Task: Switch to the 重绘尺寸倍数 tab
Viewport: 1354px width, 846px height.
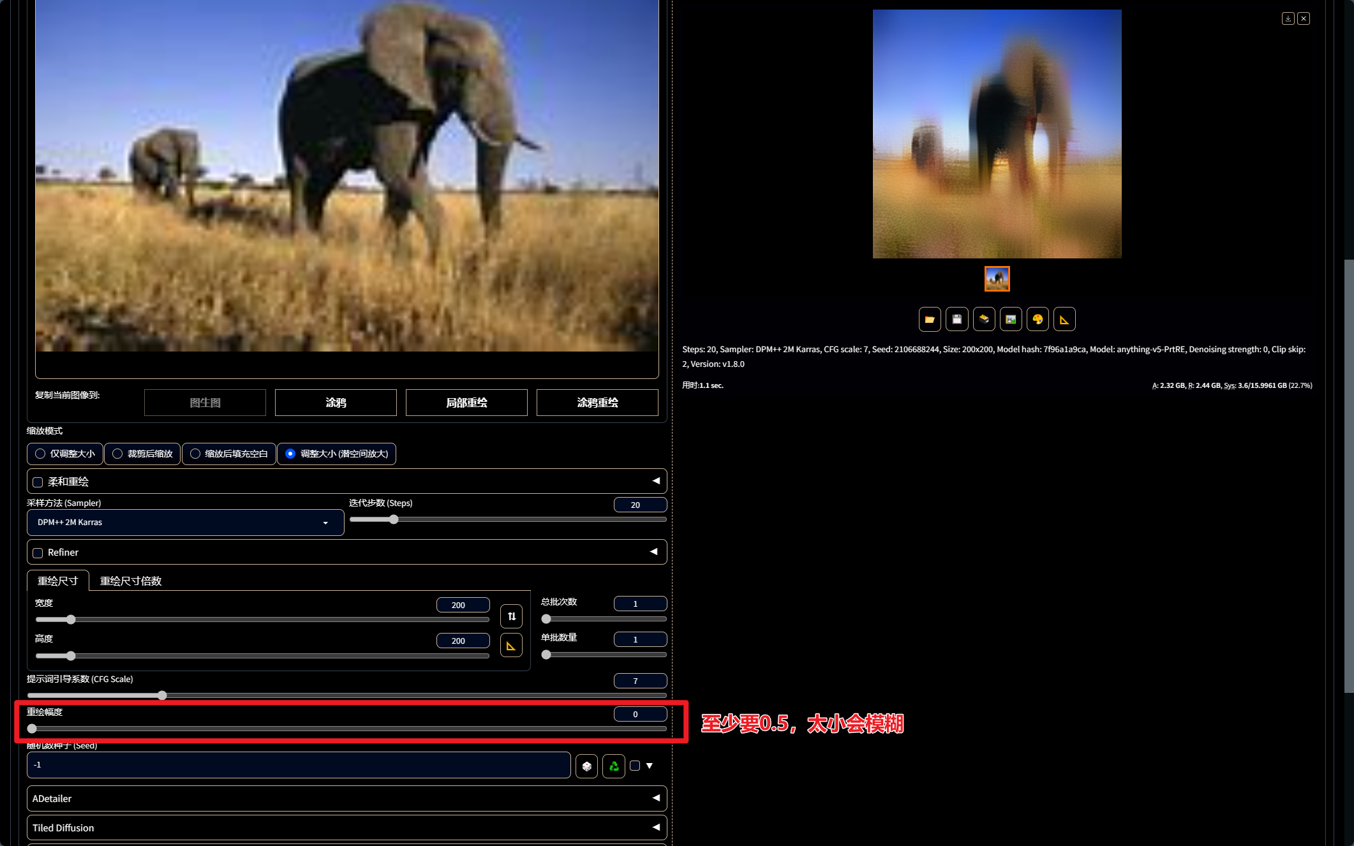Action: [x=131, y=581]
